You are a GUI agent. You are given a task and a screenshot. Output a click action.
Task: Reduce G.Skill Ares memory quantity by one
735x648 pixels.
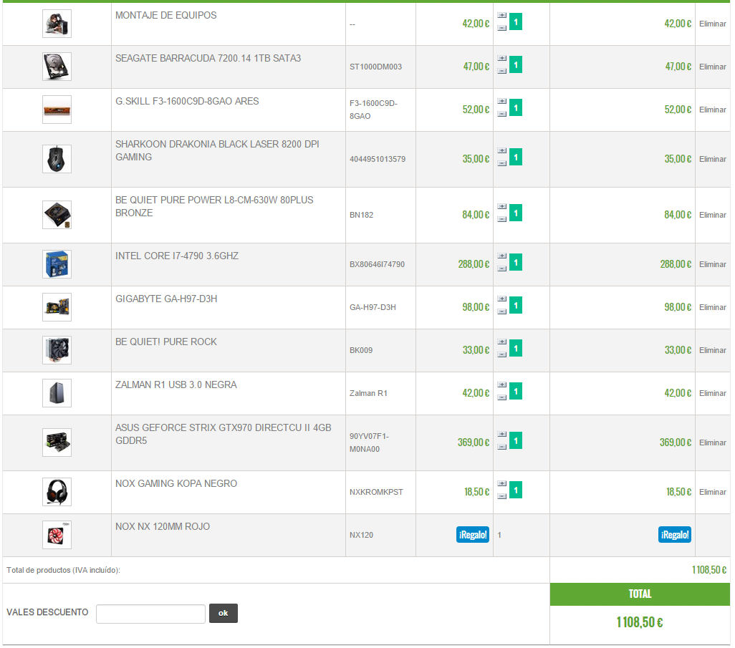click(x=501, y=114)
